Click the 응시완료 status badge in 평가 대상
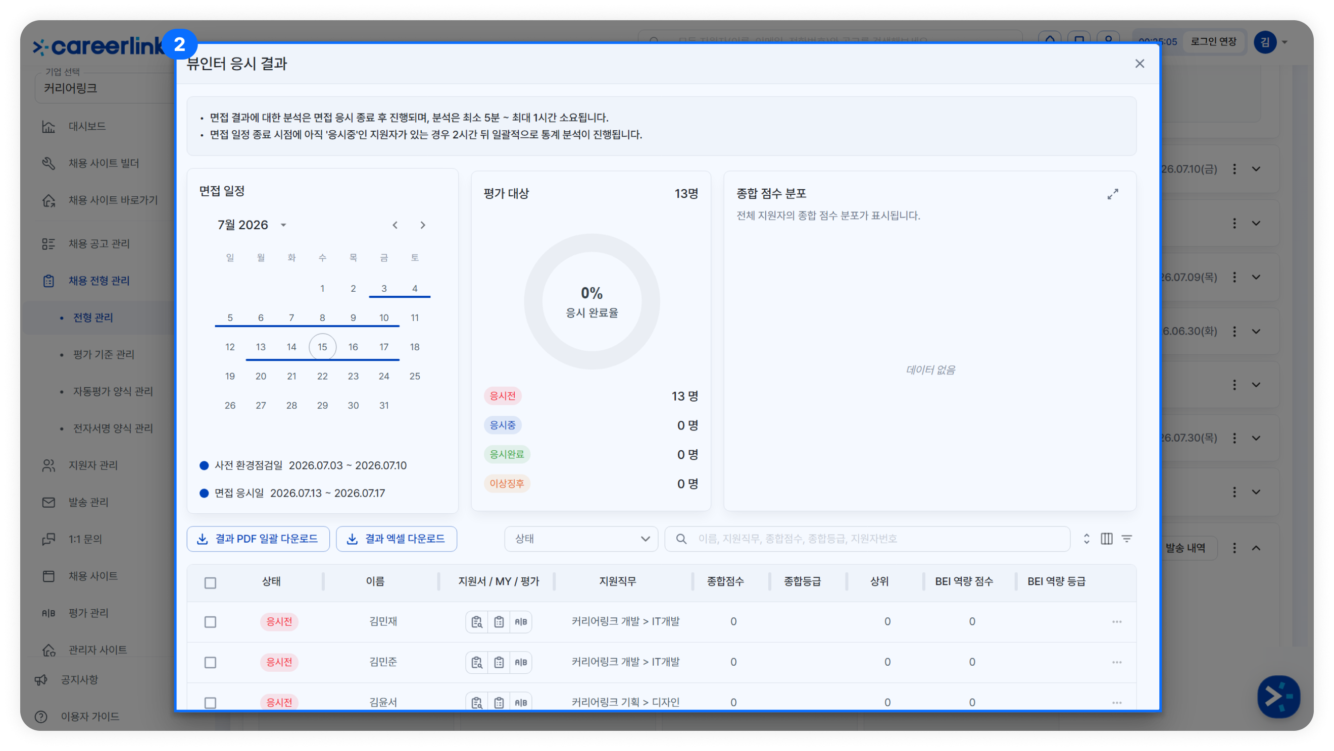 (507, 454)
